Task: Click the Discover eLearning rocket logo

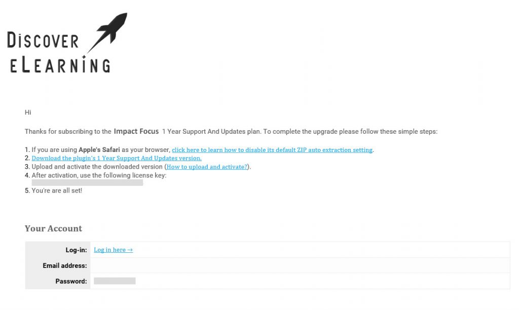Action: [67, 43]
